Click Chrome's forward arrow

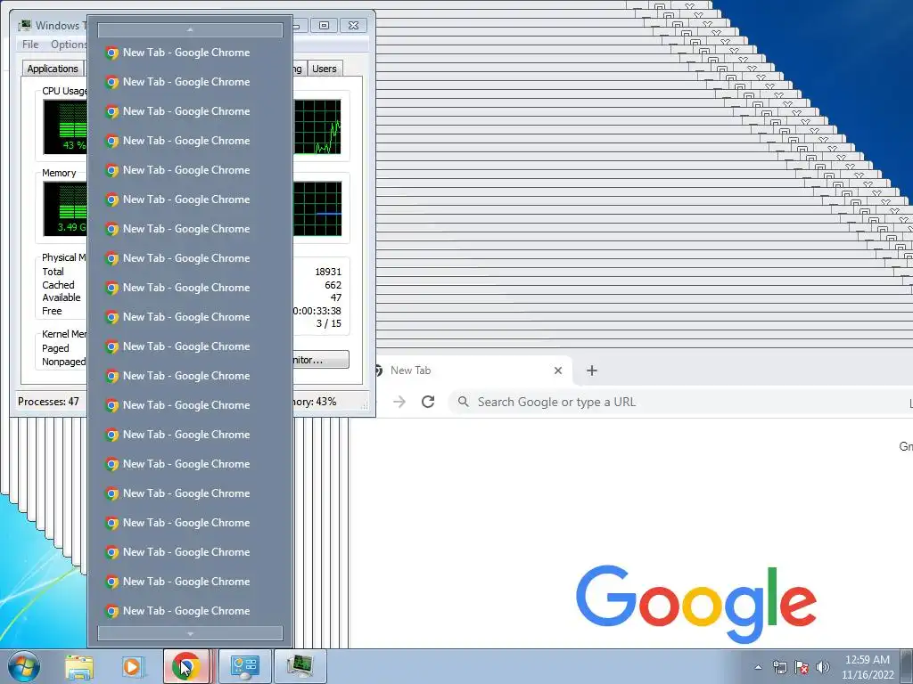coord(399,402)
